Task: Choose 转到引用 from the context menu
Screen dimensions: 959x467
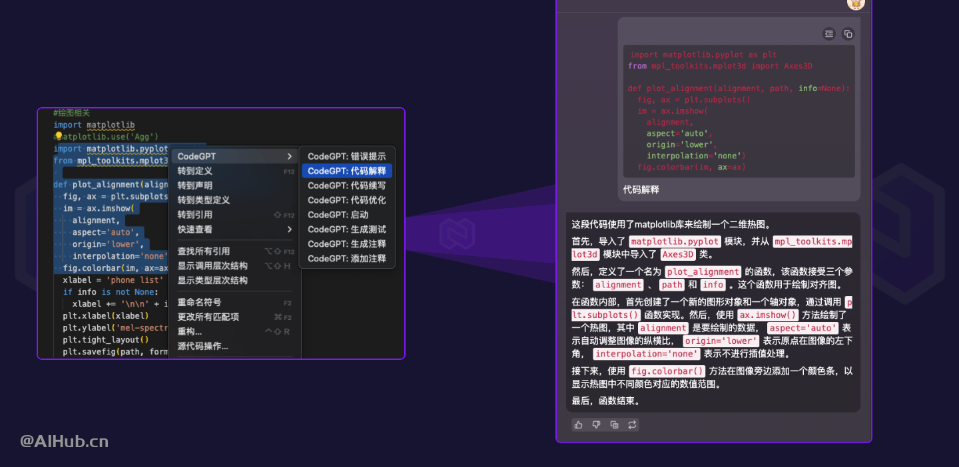Action: [234, 215]
